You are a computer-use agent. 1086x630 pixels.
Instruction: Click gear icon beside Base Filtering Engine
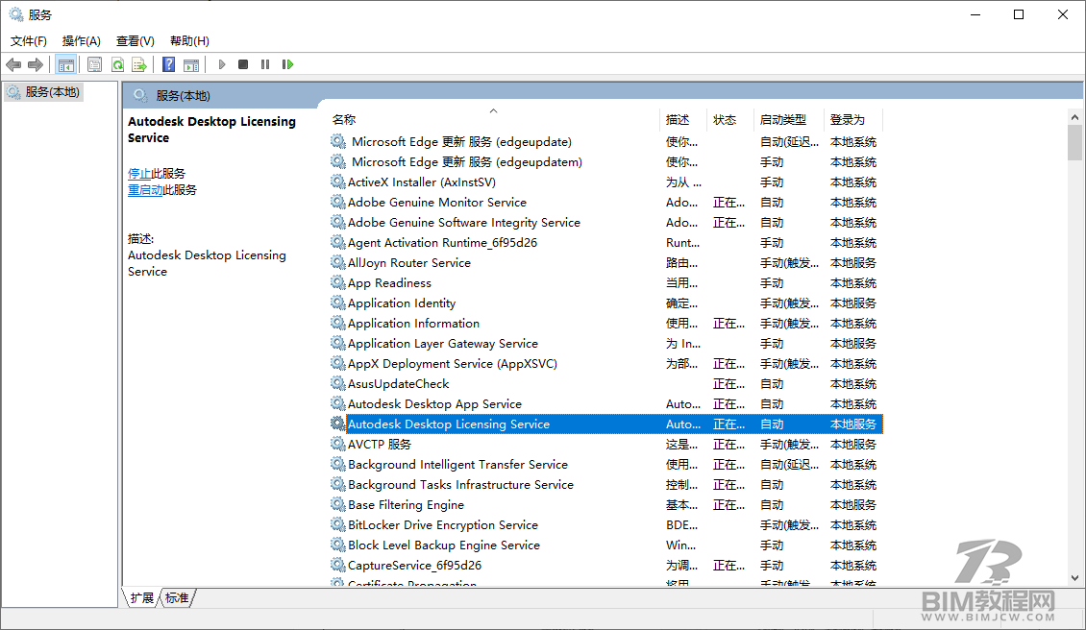click(x=338, y=505)
